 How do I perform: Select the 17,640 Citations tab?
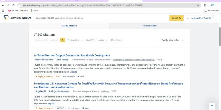69,26
